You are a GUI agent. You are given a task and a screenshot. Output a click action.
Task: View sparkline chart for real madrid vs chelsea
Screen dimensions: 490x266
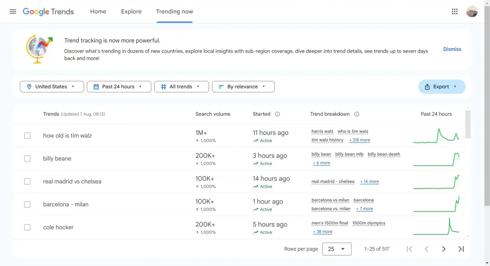[x=436, y=182]
